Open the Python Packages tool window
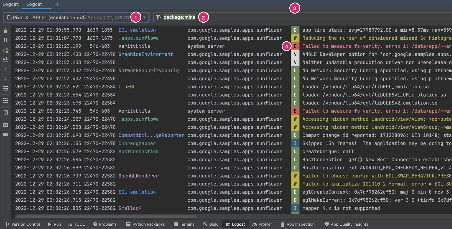 (x=145, y=224)
